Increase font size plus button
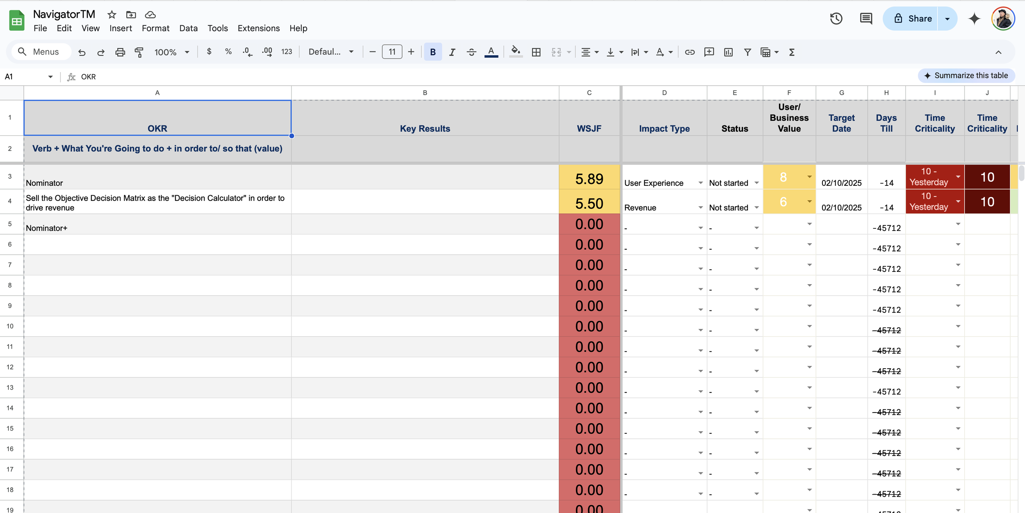 pyautogui.click(x=411, y=52)
